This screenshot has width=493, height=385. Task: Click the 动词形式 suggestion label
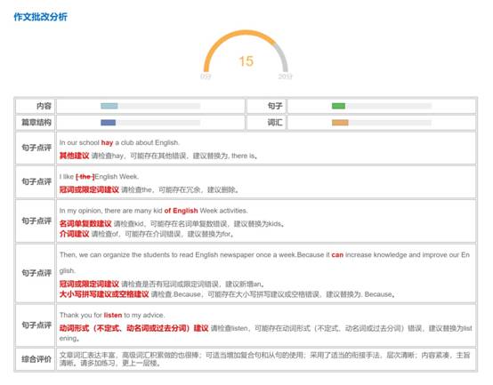(134, 328)
